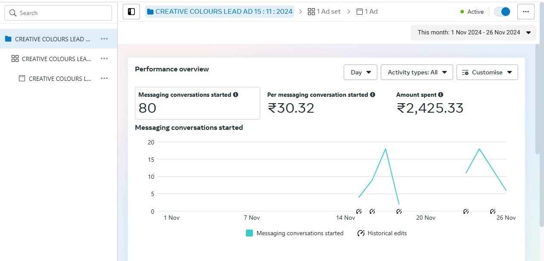Click info icon beside Messaging conversations started
Image resolution: width=544 pixels, height=261 pixels.
(236, 95)
